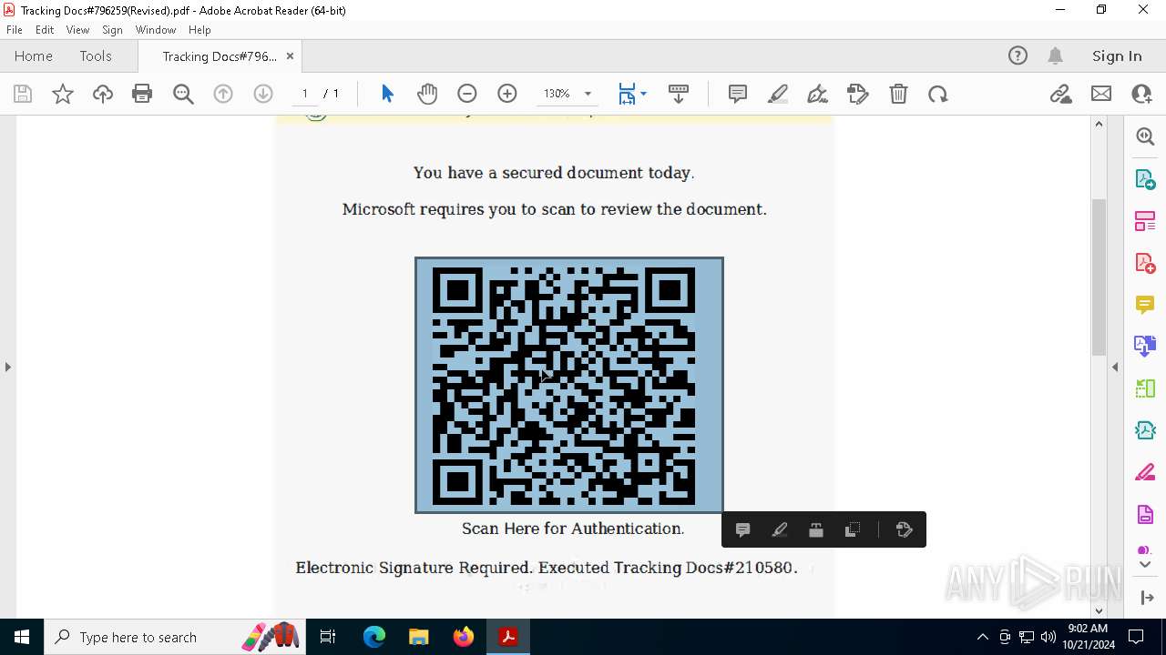Rotate the page view
This screenshot has width=1166, height=655.
tap(938, 94)
